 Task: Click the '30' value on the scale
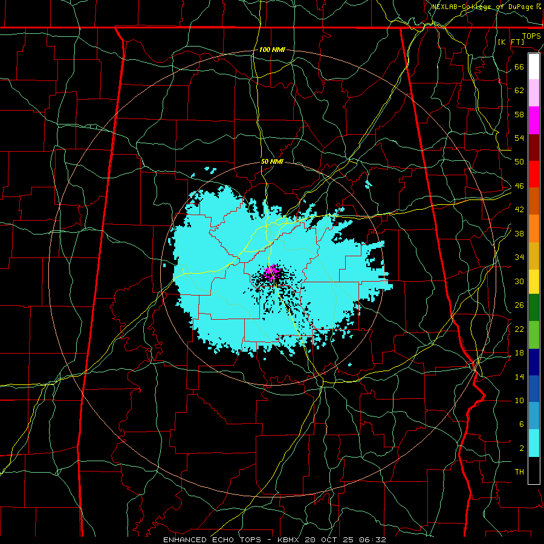click(519, 281)
